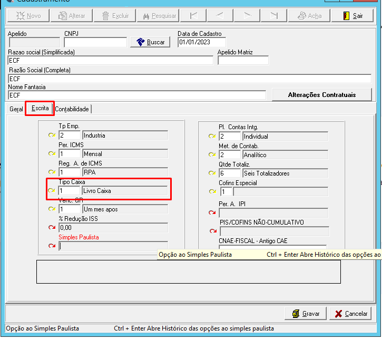Click the Cancelar button
This screenshot has height=349, width=382.
(x=350, y=314)
